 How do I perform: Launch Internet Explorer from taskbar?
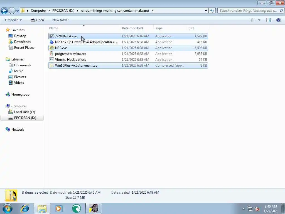[x=25, y=208]
